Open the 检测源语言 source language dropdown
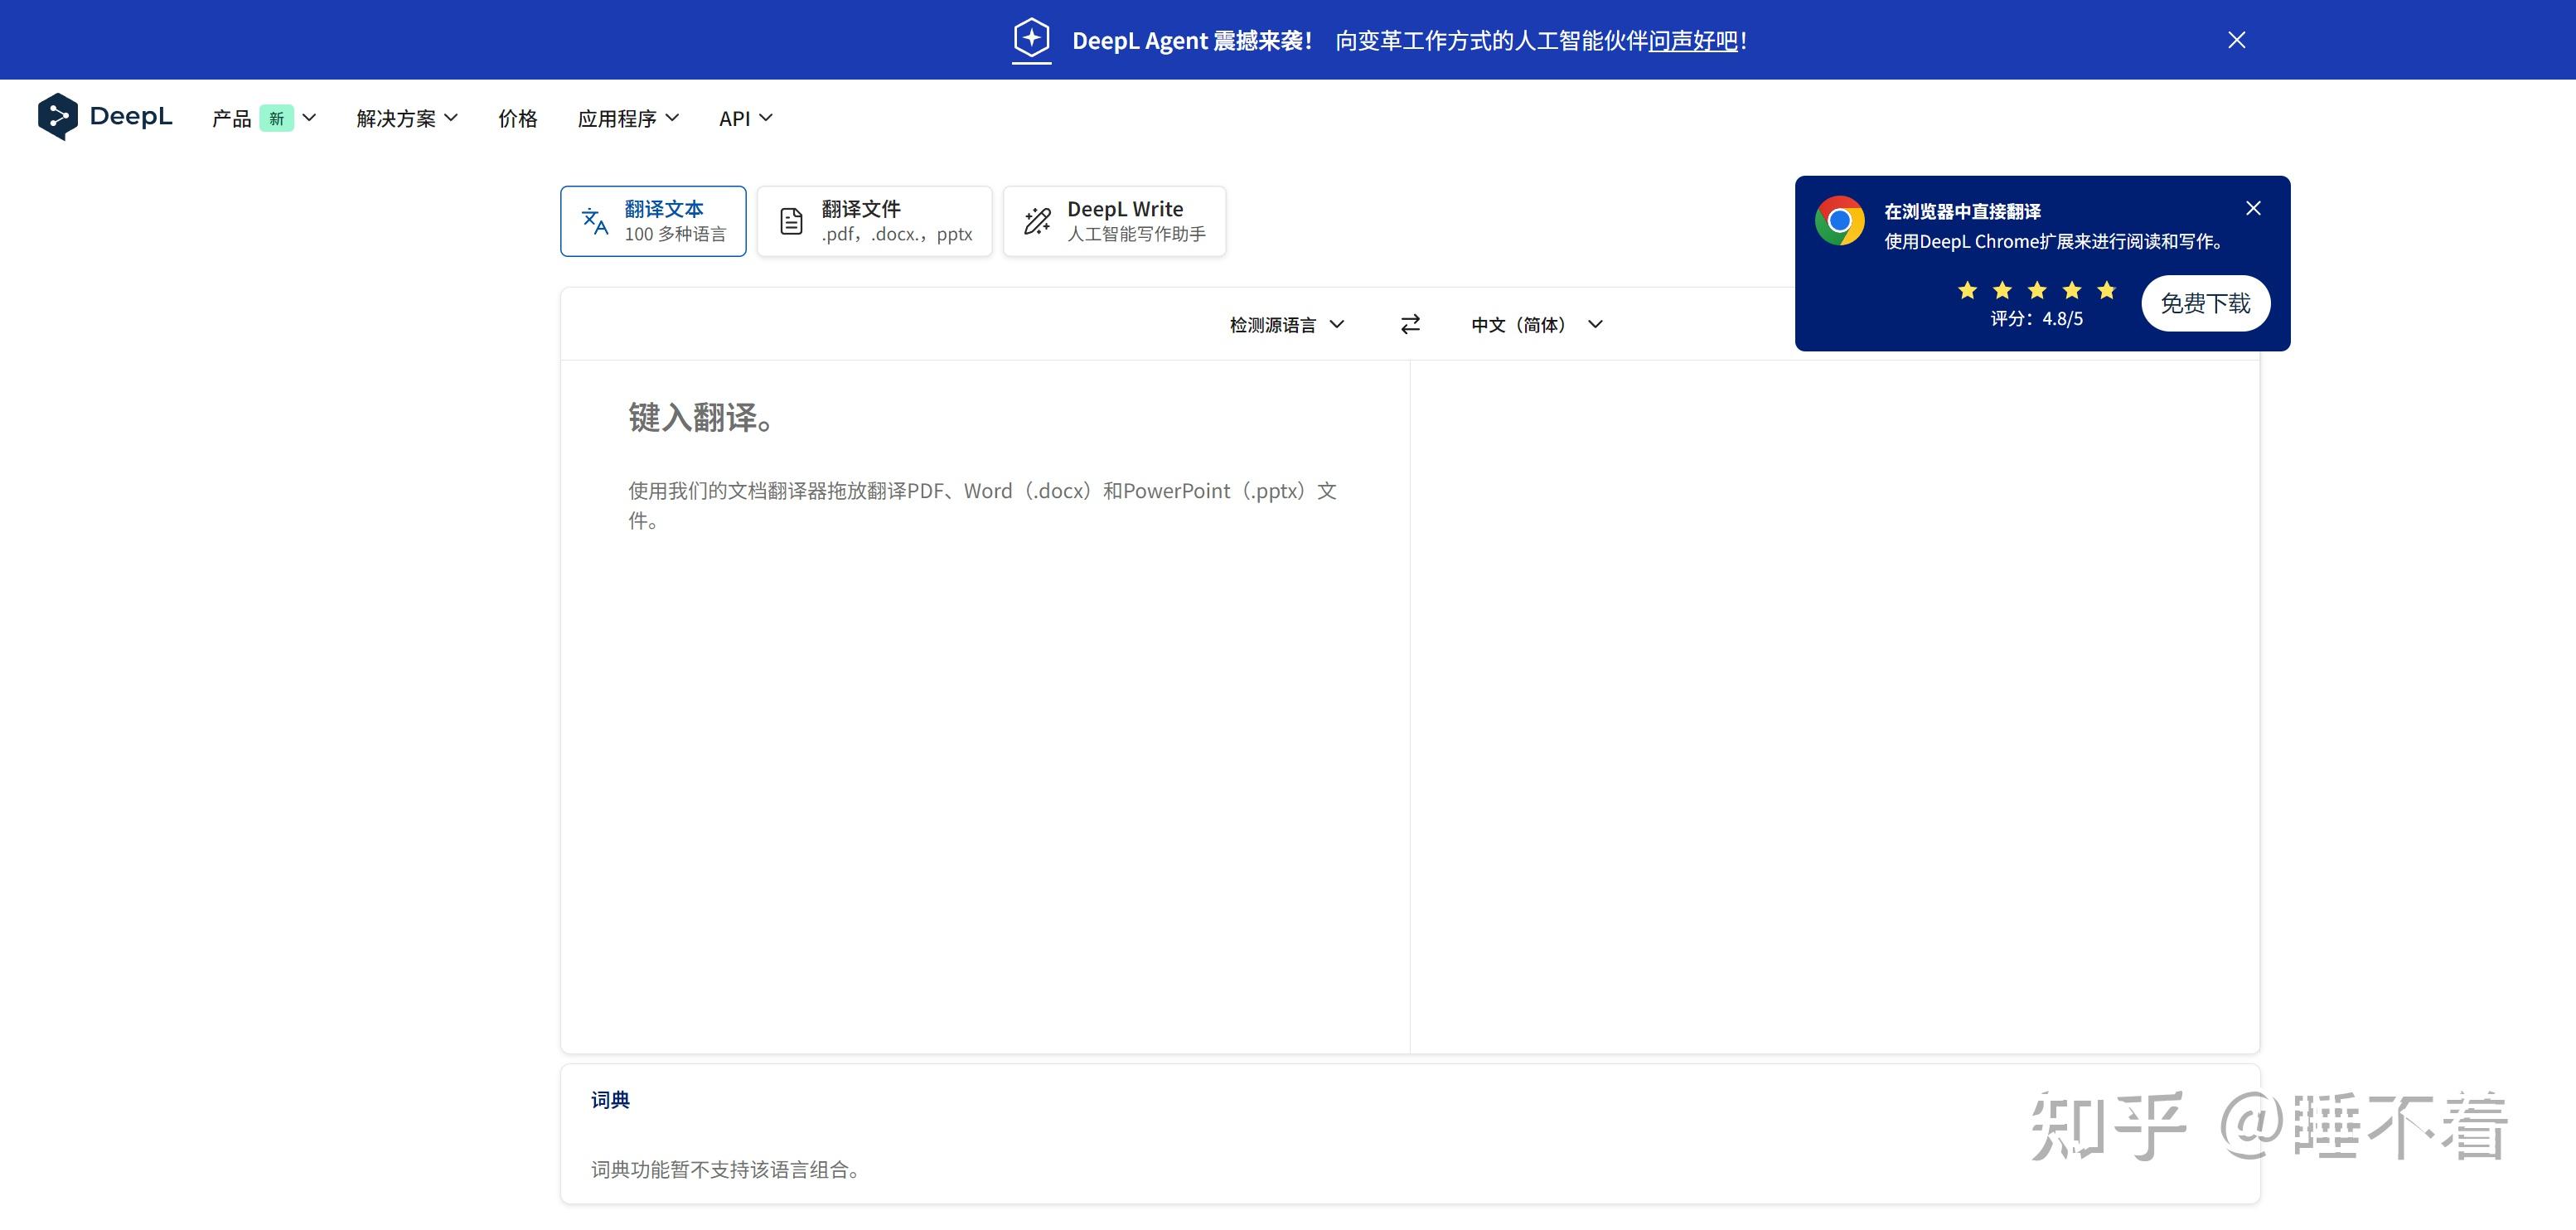 [x=1286, y=324]
